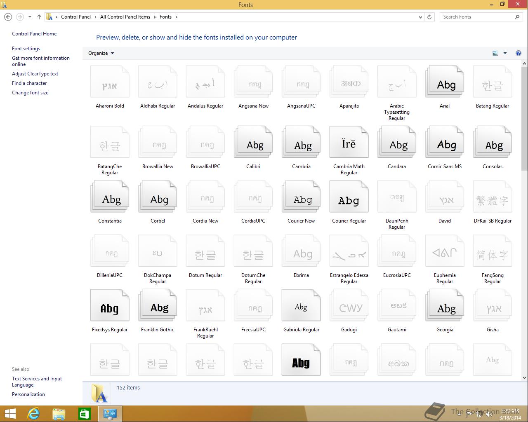528x422 pixels.
Task: Open the Personalization link
Action: [28, 394]
